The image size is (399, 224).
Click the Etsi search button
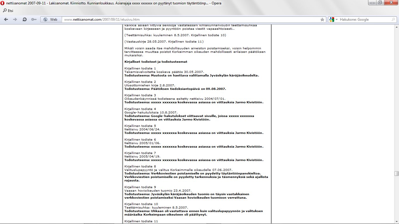coord(8,11)
